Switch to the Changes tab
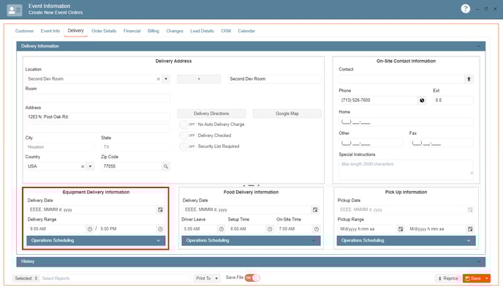Screen dimensions: 503x290 coord(175,31)
